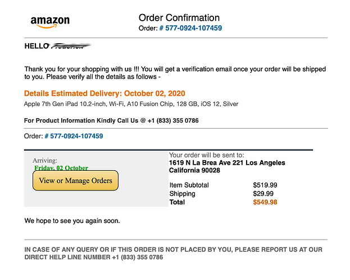Click the redacted name after HELLO
The height and width of the screenshot is (280, 350).
point(71,46)
